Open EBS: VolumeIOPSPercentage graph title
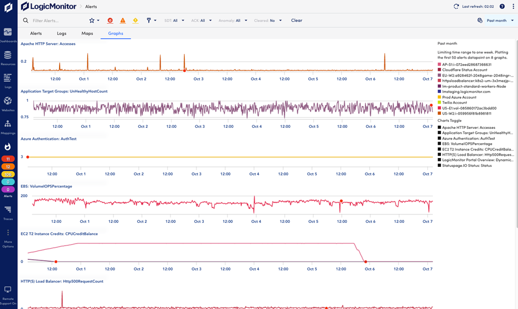 (46, 186)
